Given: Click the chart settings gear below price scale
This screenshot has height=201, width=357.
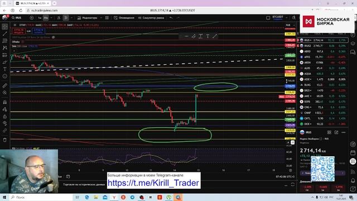Looking at the screenshot, I should tap(290, 170).
